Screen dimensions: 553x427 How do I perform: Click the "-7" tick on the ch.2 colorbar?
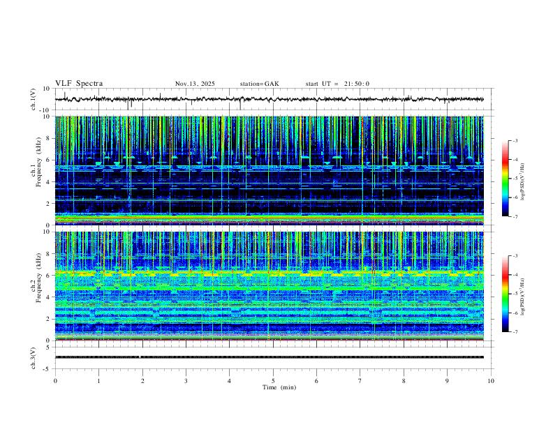[x=515, y=332]
